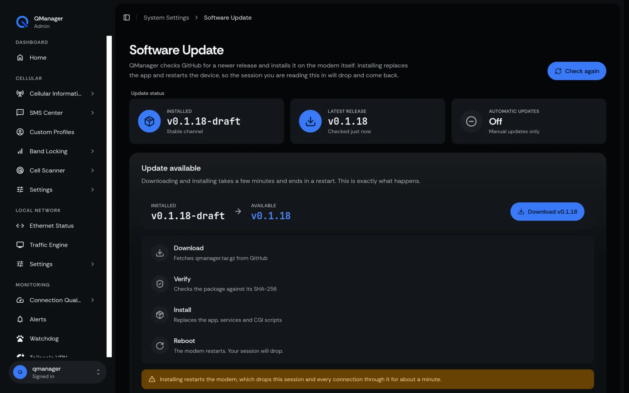
Task: Click the Verify shield step icon
Action: pyautogui.click(x=160, y=284)
